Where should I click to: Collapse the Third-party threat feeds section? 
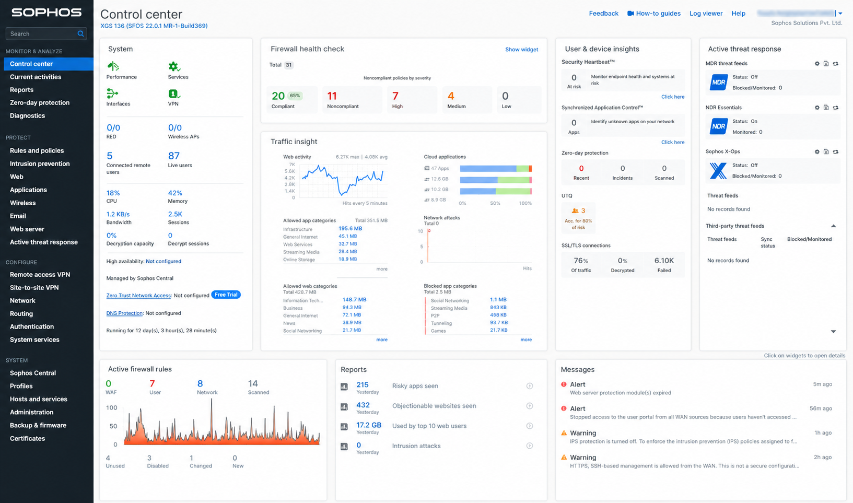pos(833,226)
